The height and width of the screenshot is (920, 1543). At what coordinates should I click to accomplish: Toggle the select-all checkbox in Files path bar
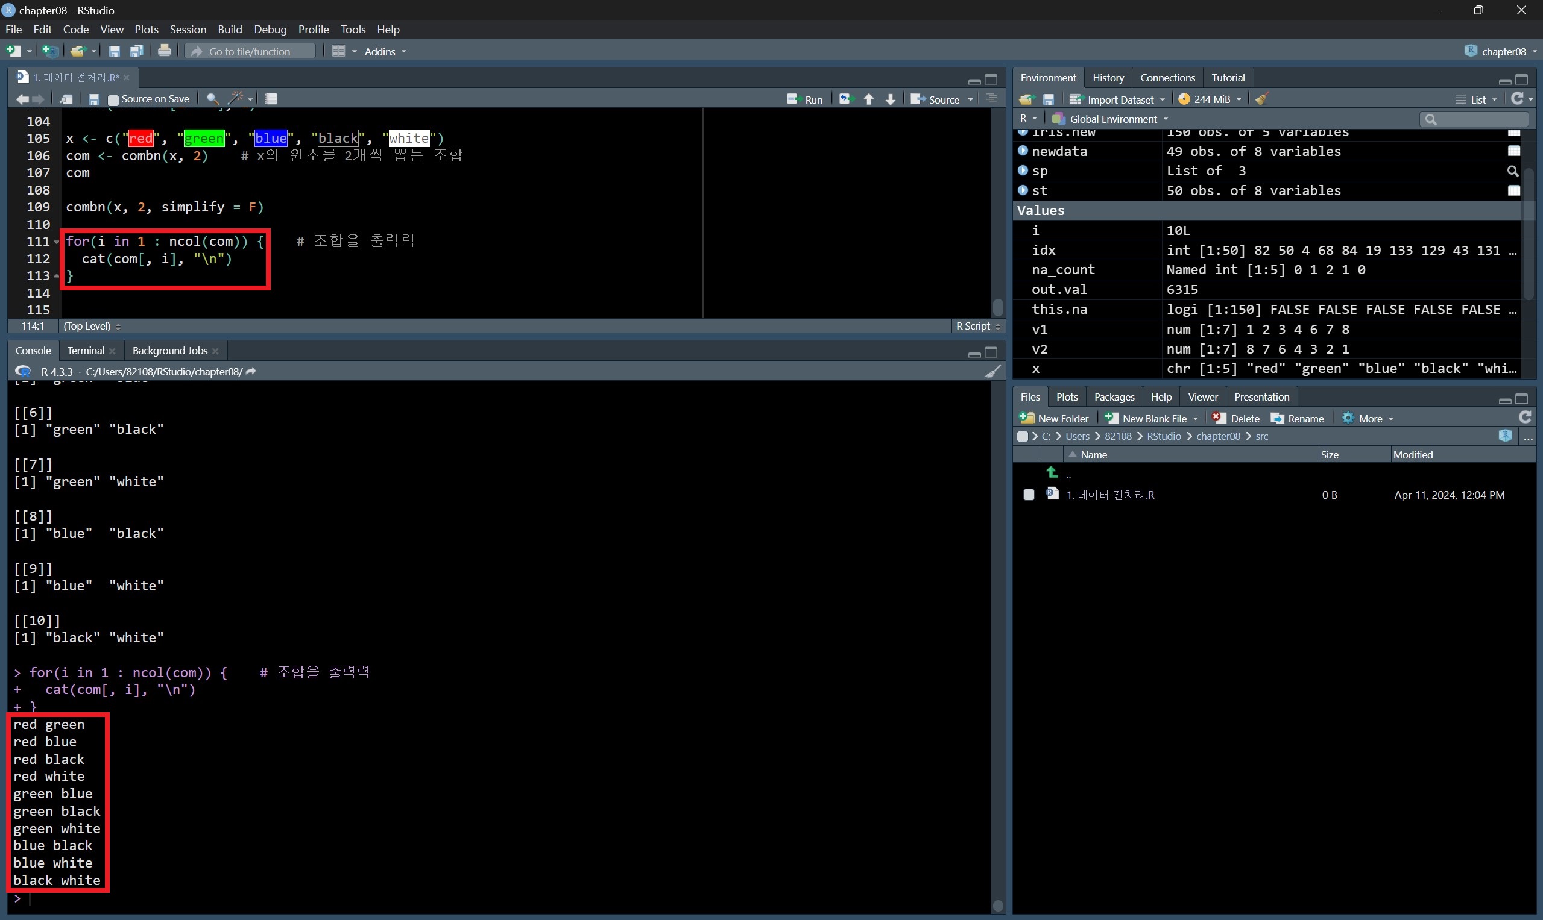(x=1023, y=436)
